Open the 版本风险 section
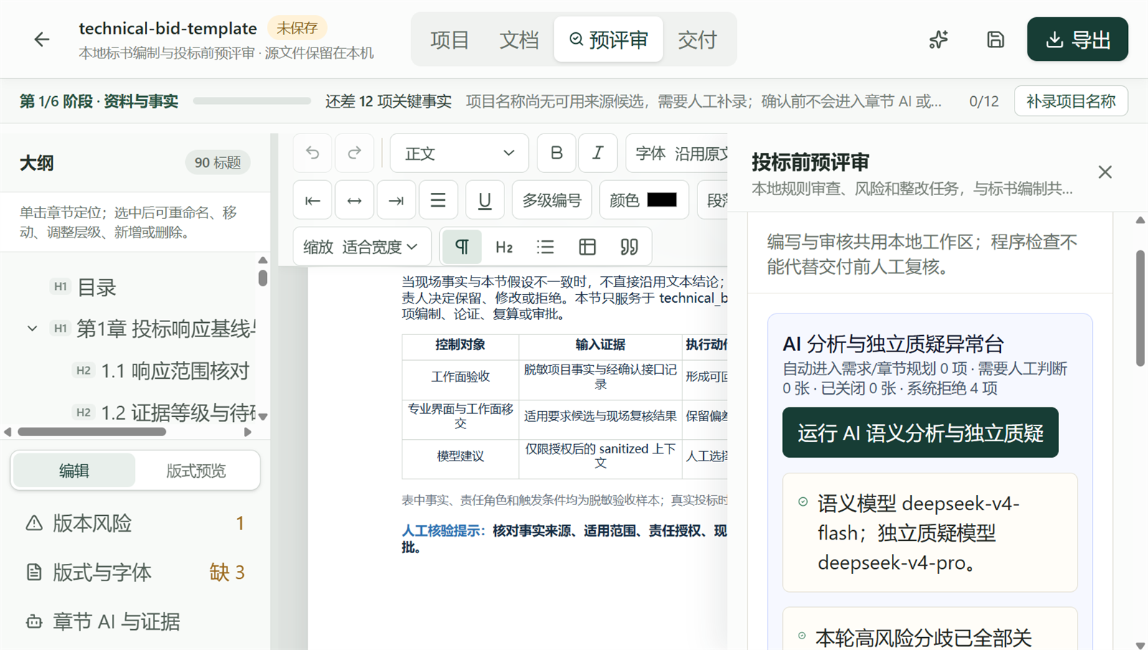 coord(135,523)
